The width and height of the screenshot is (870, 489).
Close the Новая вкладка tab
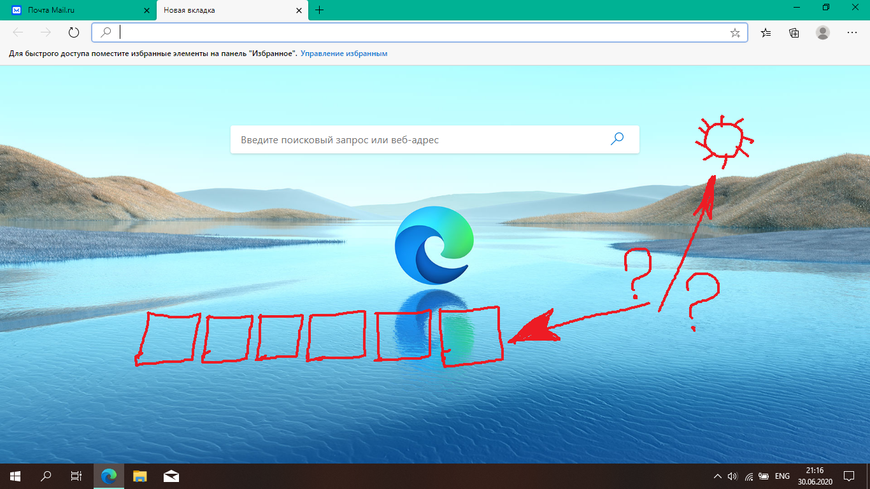coord(299,10)
